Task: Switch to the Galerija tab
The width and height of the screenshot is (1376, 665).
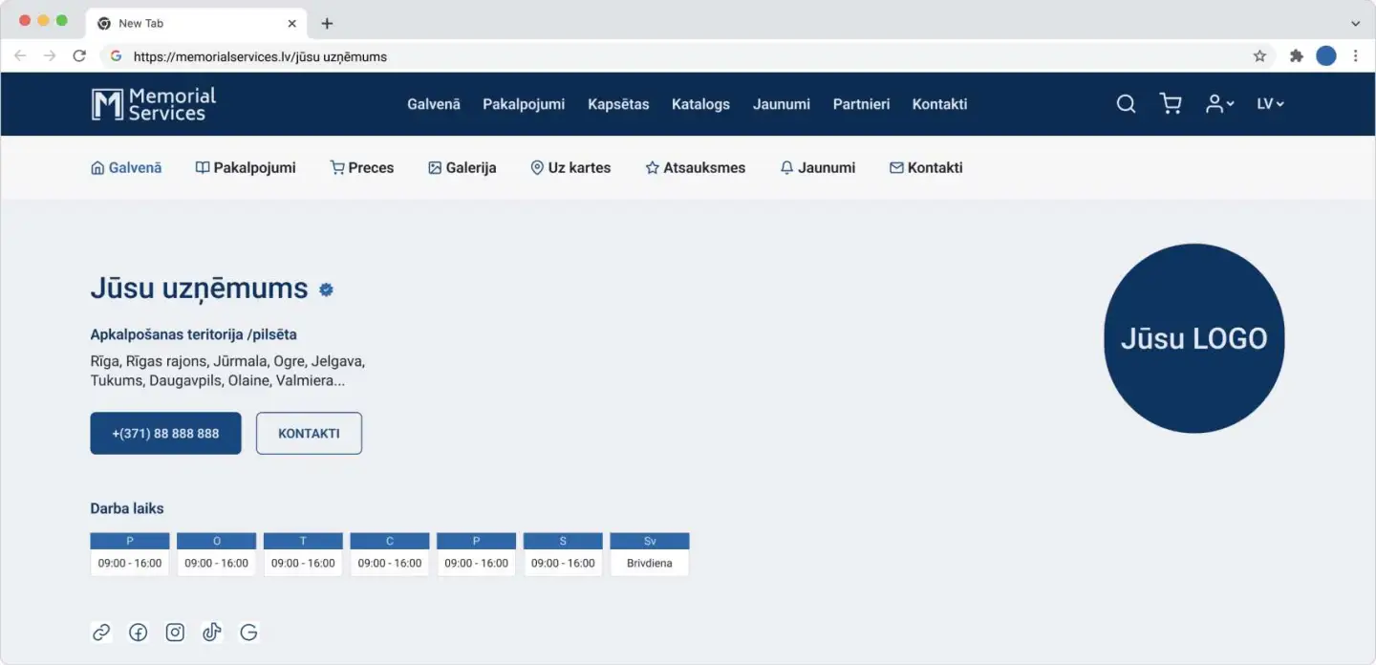Action: pyautogui.click(x=462, y=168)
